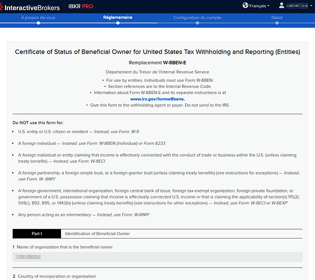The height and width of the screenshot is (280, 315).
Task: Click the Interactive Brokers logo
Action: coord(30,7)
